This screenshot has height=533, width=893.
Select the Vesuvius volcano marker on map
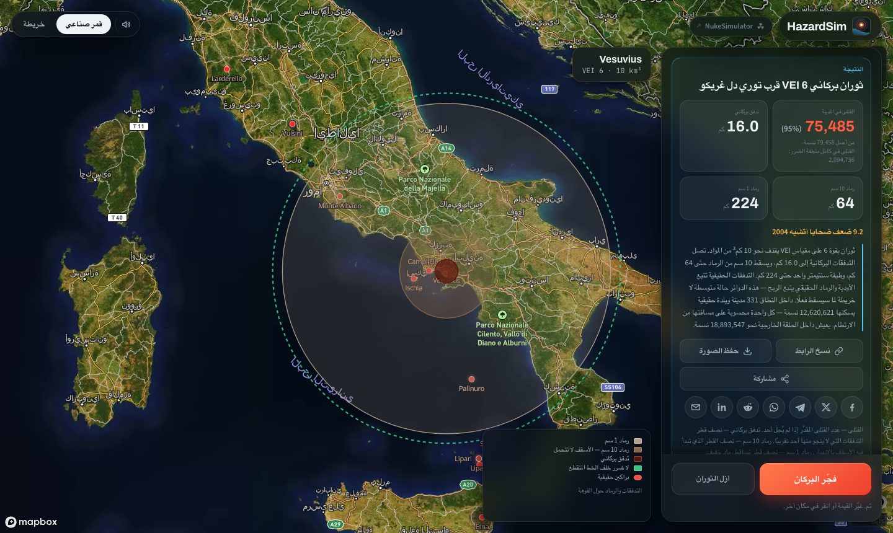[446, 271]
